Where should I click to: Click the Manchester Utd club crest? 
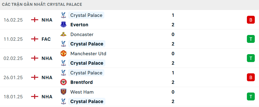click(63, 54)
